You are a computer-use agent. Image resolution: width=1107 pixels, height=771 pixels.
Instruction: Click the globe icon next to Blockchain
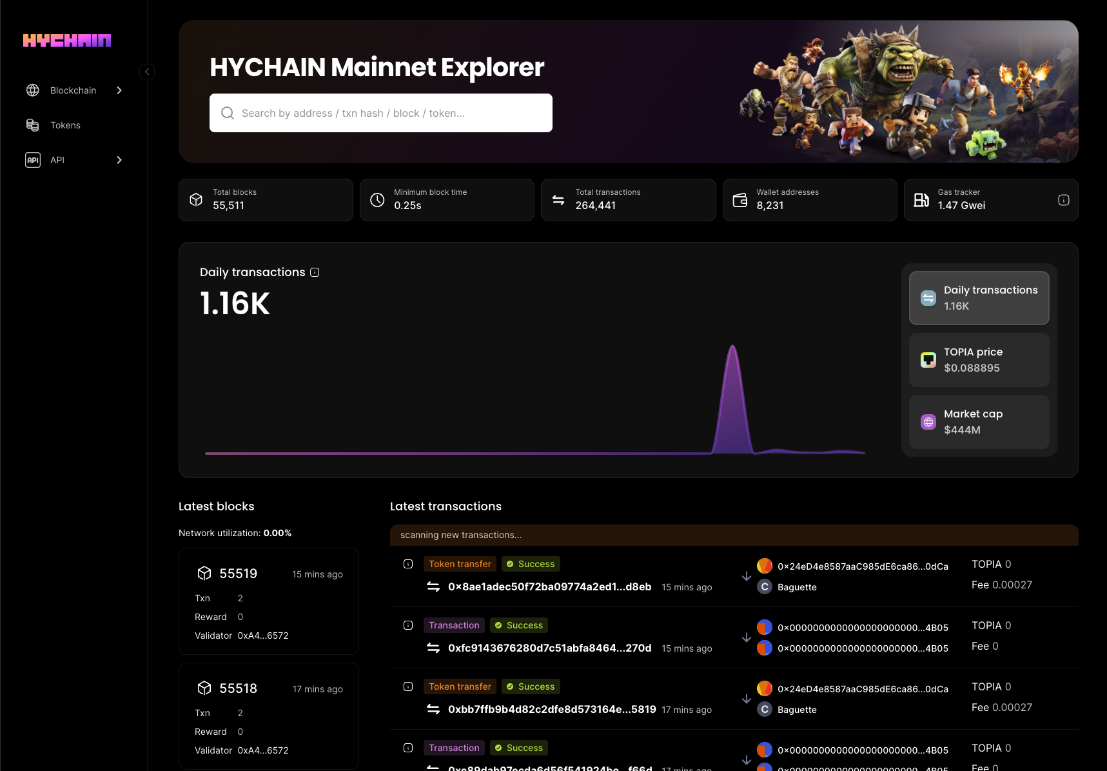pyautogui.click(x=32, y=90)
